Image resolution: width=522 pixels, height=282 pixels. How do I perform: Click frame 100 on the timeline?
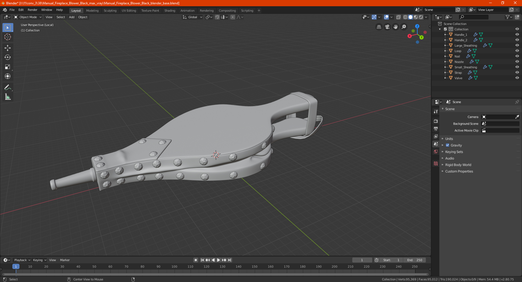pyautogui.click(x=174, y=267)
